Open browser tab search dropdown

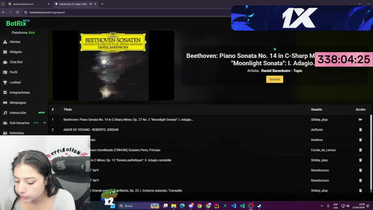click(3, 4)
